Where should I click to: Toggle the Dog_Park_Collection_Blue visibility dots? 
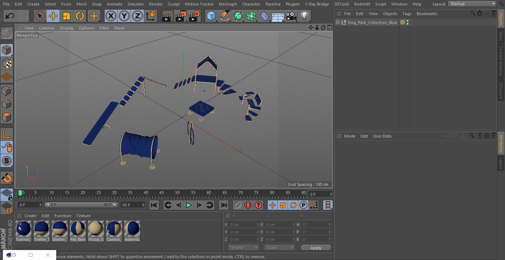tap(407, 22)
